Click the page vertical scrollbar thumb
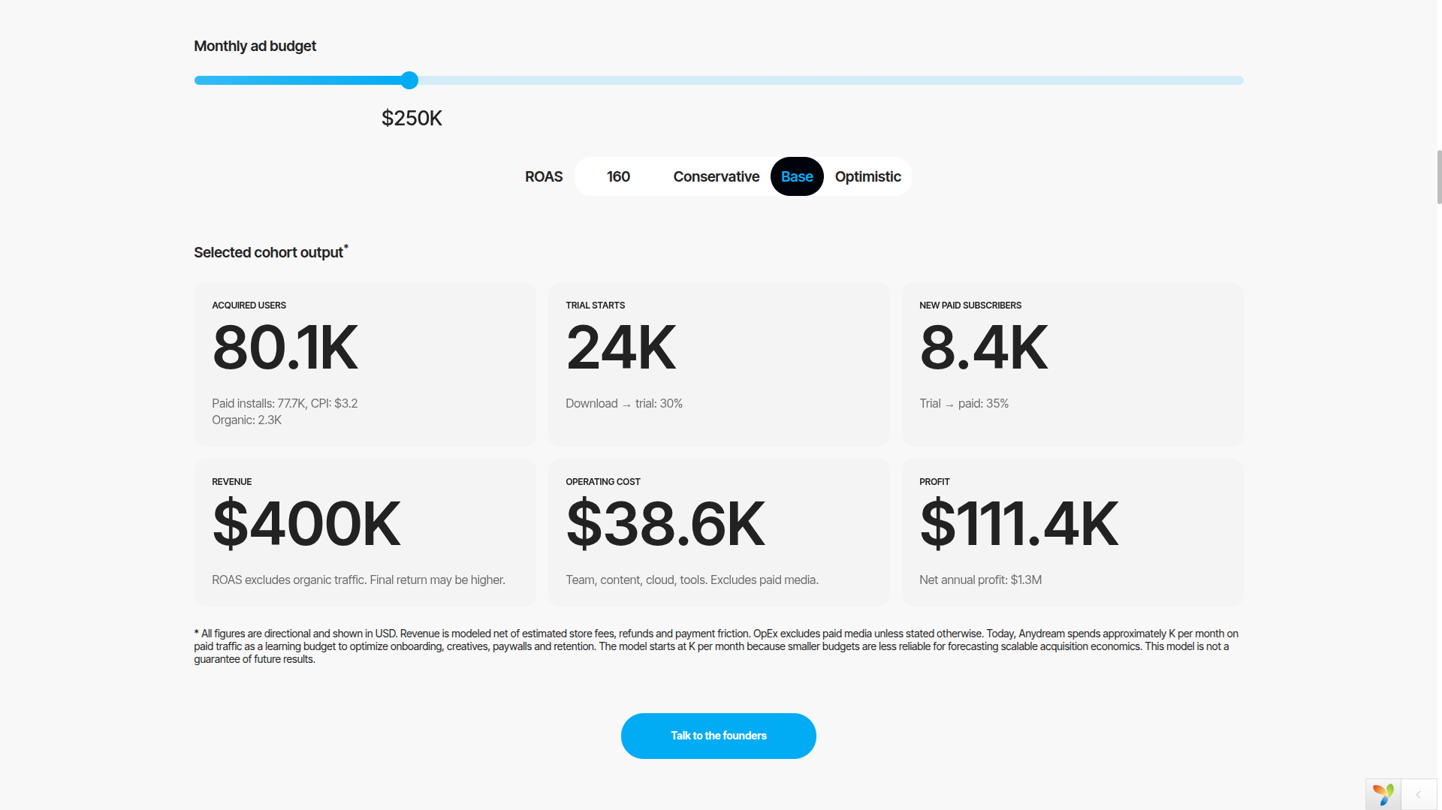The width and height of the screenshot is (1442, 810). coord(1439,176)
